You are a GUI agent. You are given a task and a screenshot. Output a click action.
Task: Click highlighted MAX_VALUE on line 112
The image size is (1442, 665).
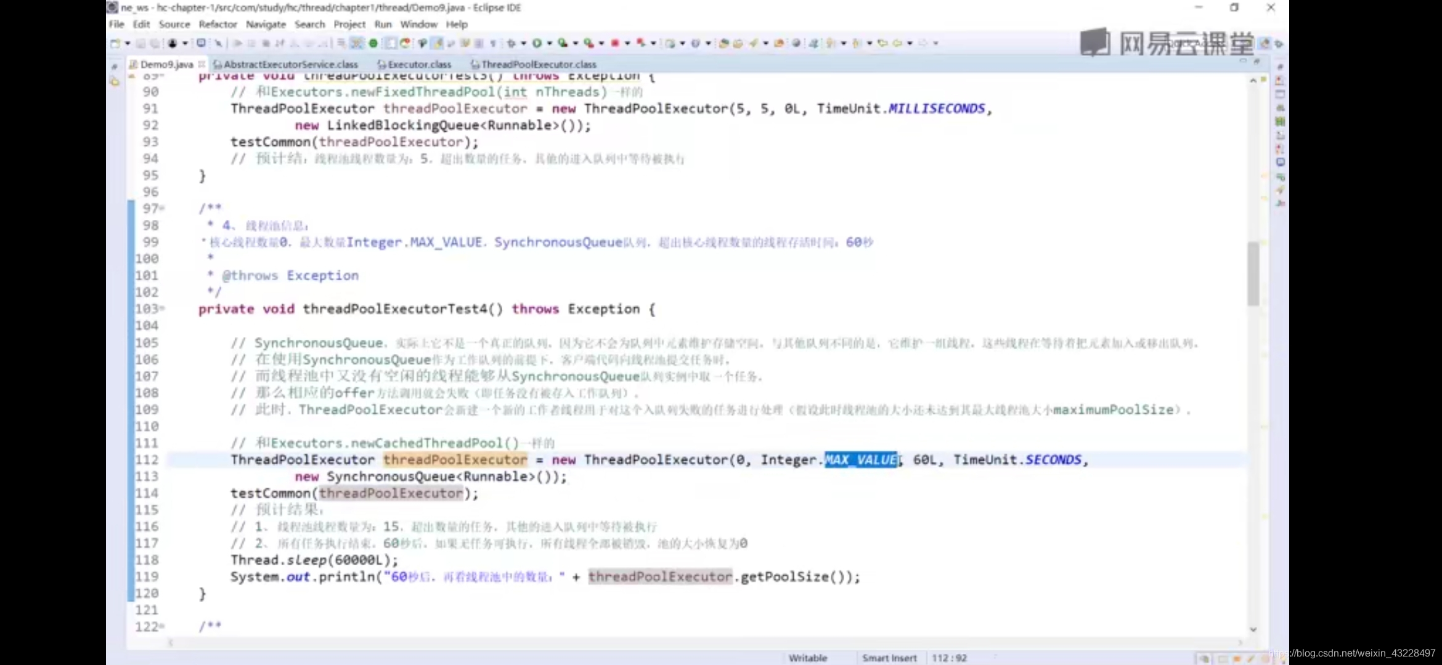coord(861,460)
